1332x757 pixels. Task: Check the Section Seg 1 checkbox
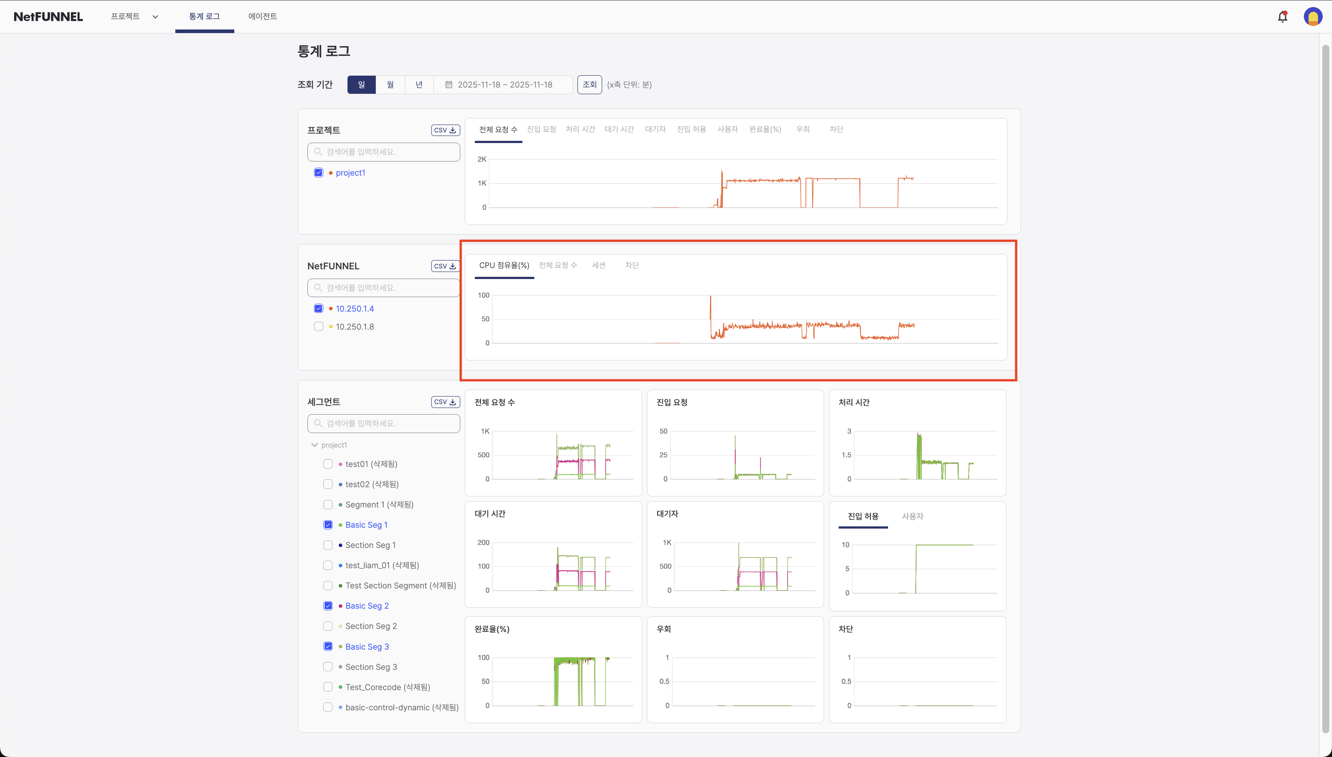coord(328,545)
